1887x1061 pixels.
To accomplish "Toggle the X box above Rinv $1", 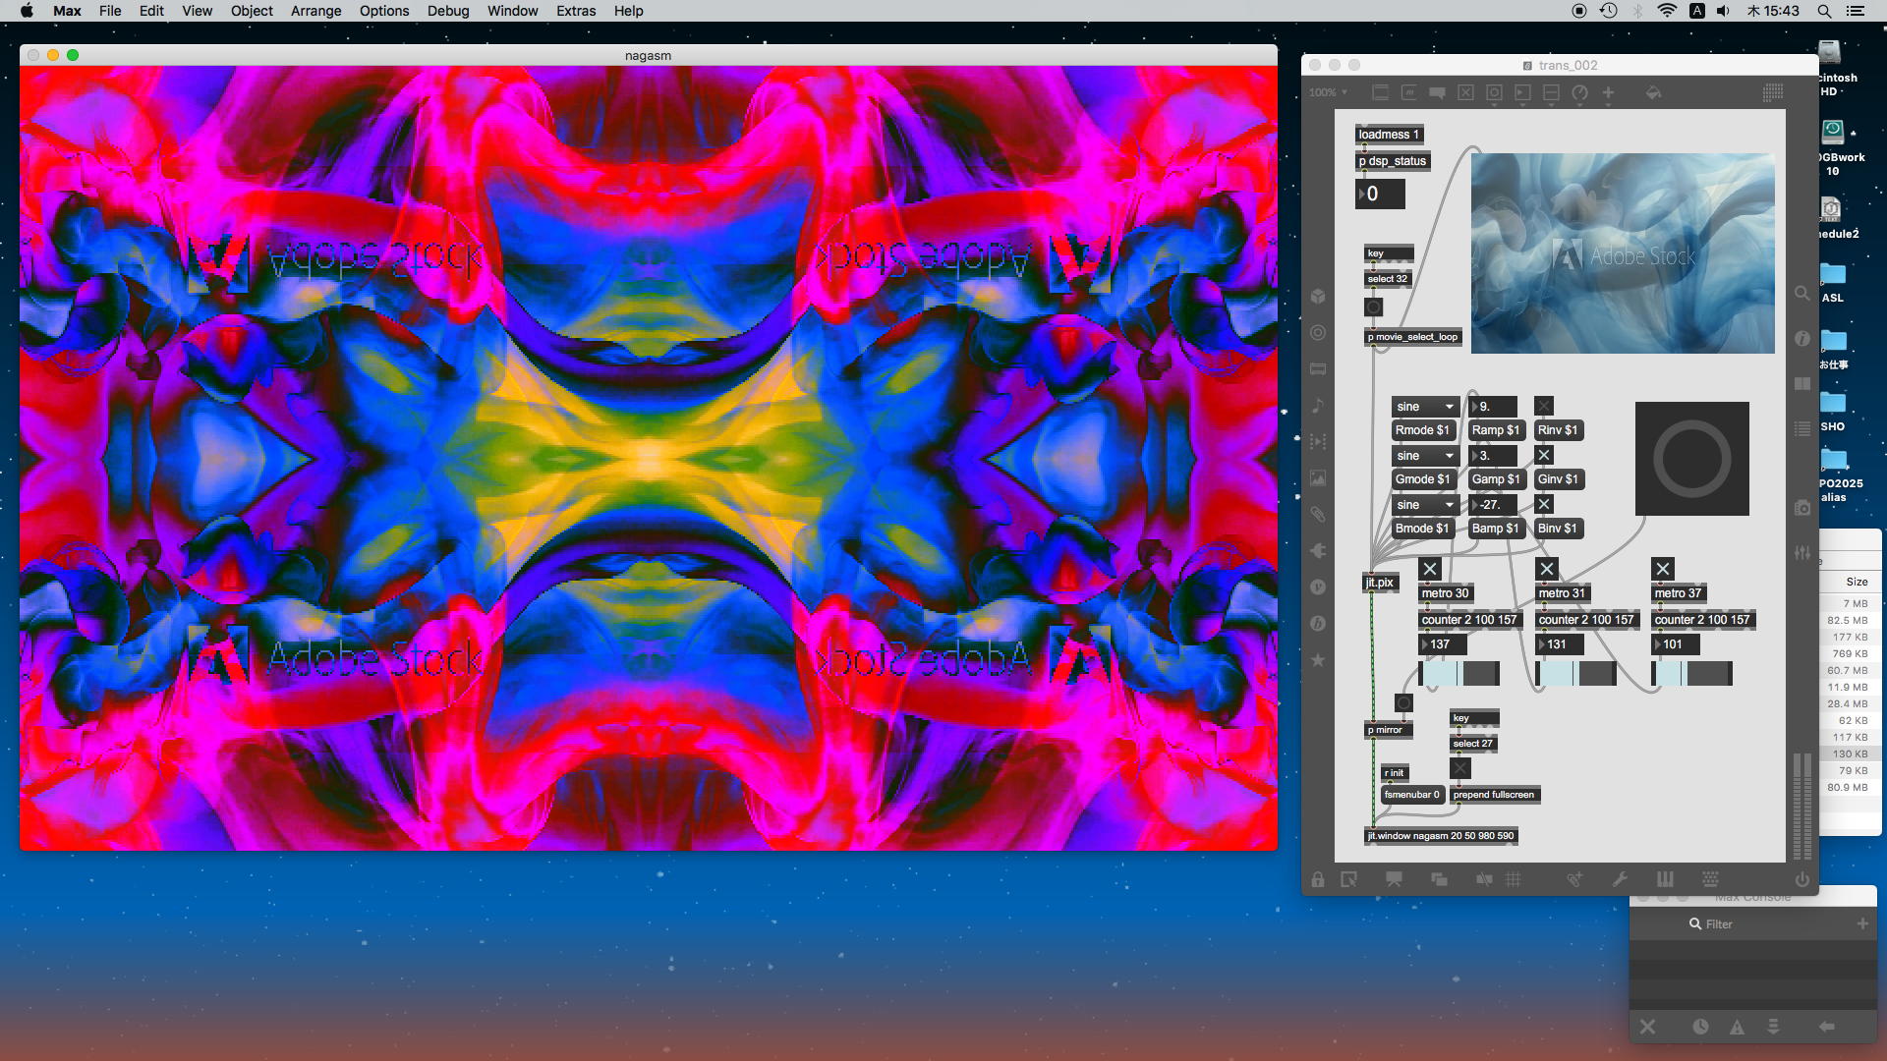I will [x=1544, y=406].
